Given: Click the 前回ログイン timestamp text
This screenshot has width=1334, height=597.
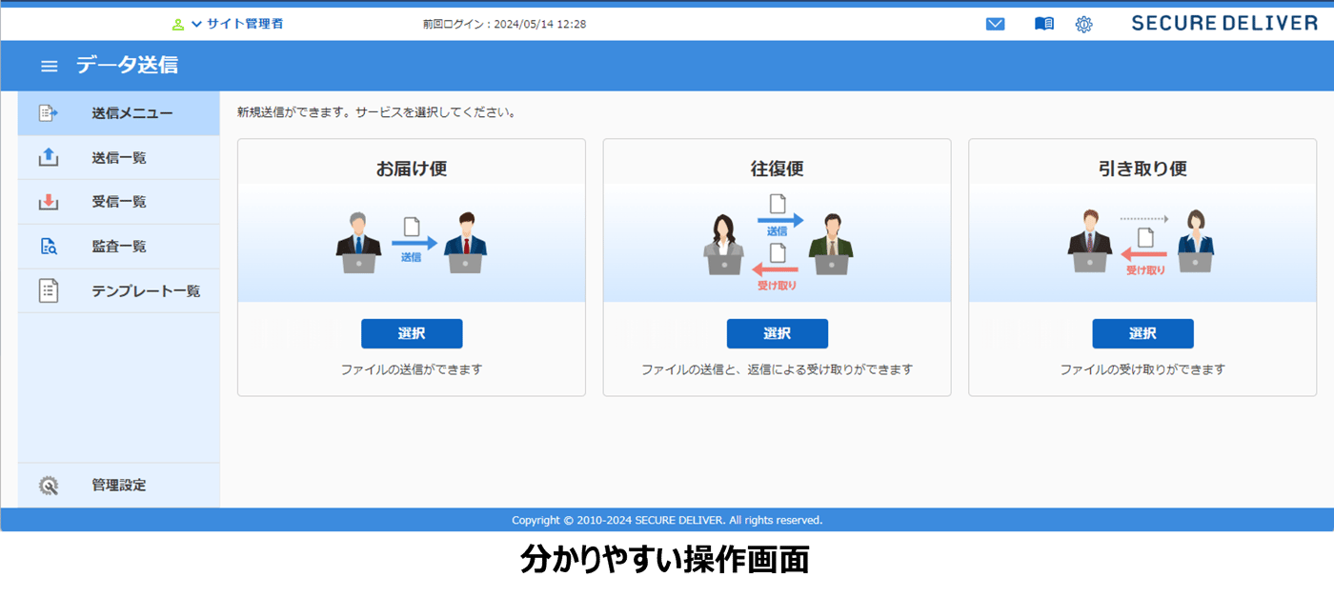Looking at the screenshot, I should point(505,24).
